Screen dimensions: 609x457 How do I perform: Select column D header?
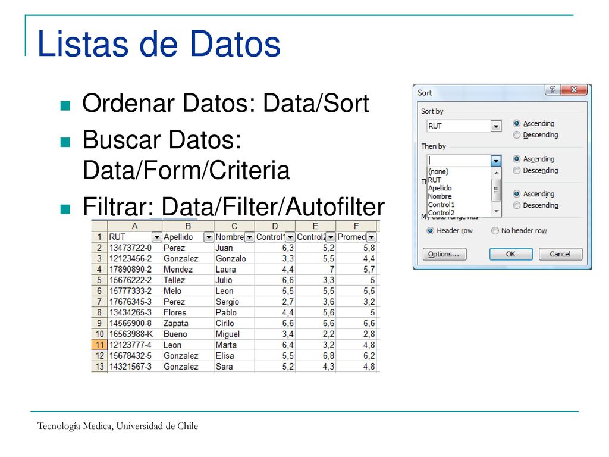coord(275,226)
